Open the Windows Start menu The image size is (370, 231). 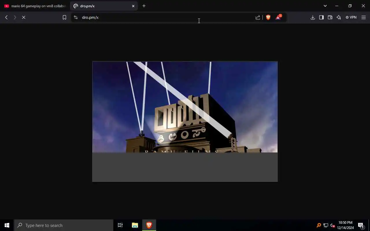(7, 225)
